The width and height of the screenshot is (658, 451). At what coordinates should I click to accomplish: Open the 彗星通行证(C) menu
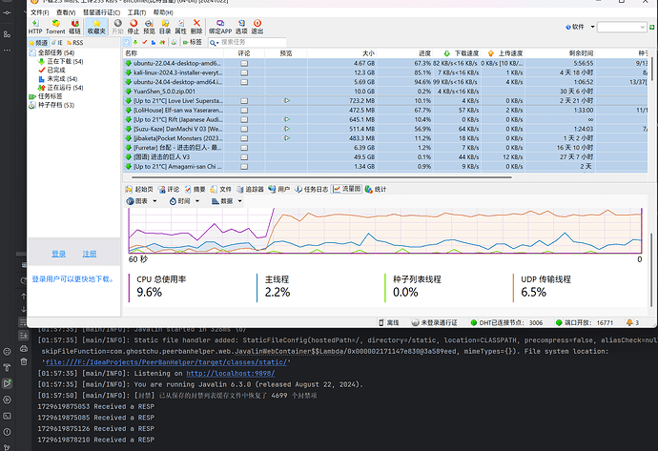[x=101, y=12]
